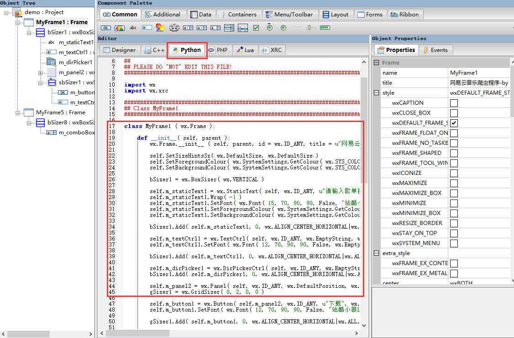Enable the wxRESIZE_BORDER checkbox
Viewport: 514px width, 338px height.
[x=454, y=224]
